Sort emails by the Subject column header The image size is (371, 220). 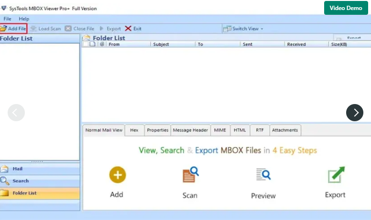click(x=161, y=44)
